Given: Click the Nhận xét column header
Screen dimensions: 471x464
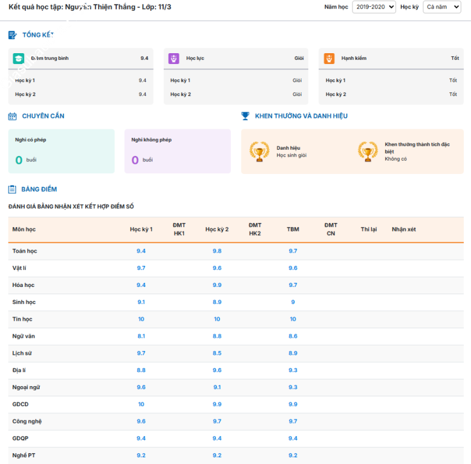Looking at the screenshot, I should click(403, 230).
